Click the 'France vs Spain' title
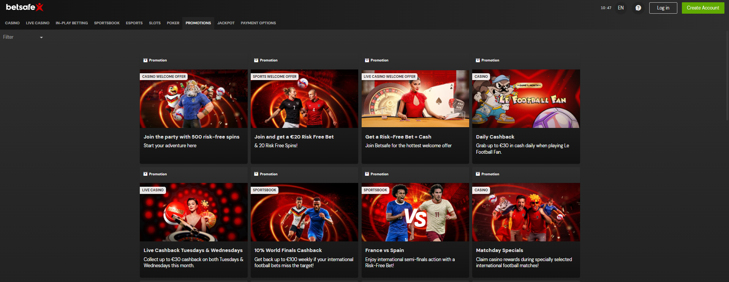The height and width of the screenshot is (282, 729). (384, 250)
